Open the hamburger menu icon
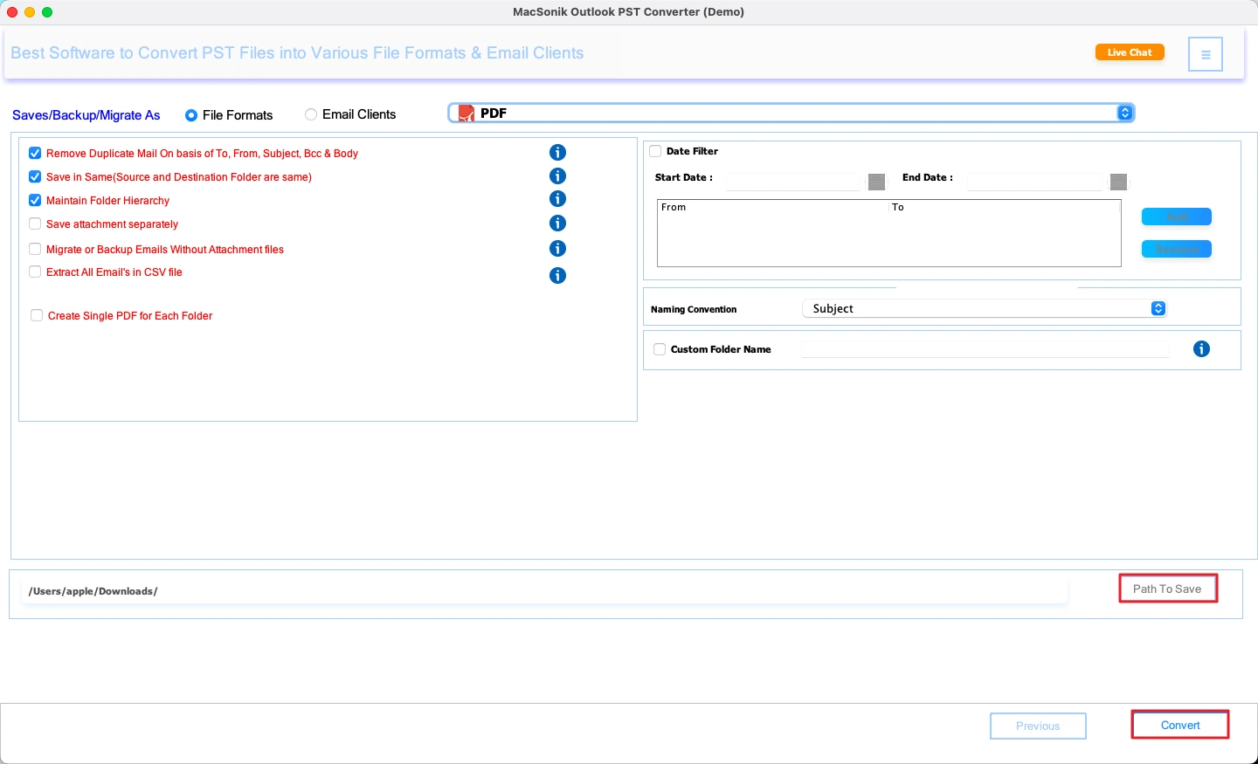Image resolution: width=1258 pixels, height=764 pixels. click(x=1205, y=54)
